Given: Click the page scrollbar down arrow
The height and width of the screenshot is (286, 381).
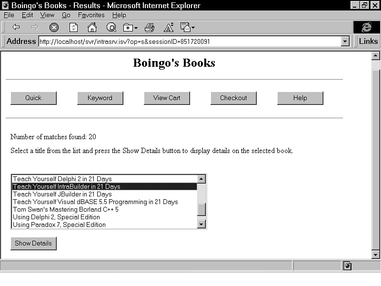Looking at the screenshot, I should coord(376,255).
